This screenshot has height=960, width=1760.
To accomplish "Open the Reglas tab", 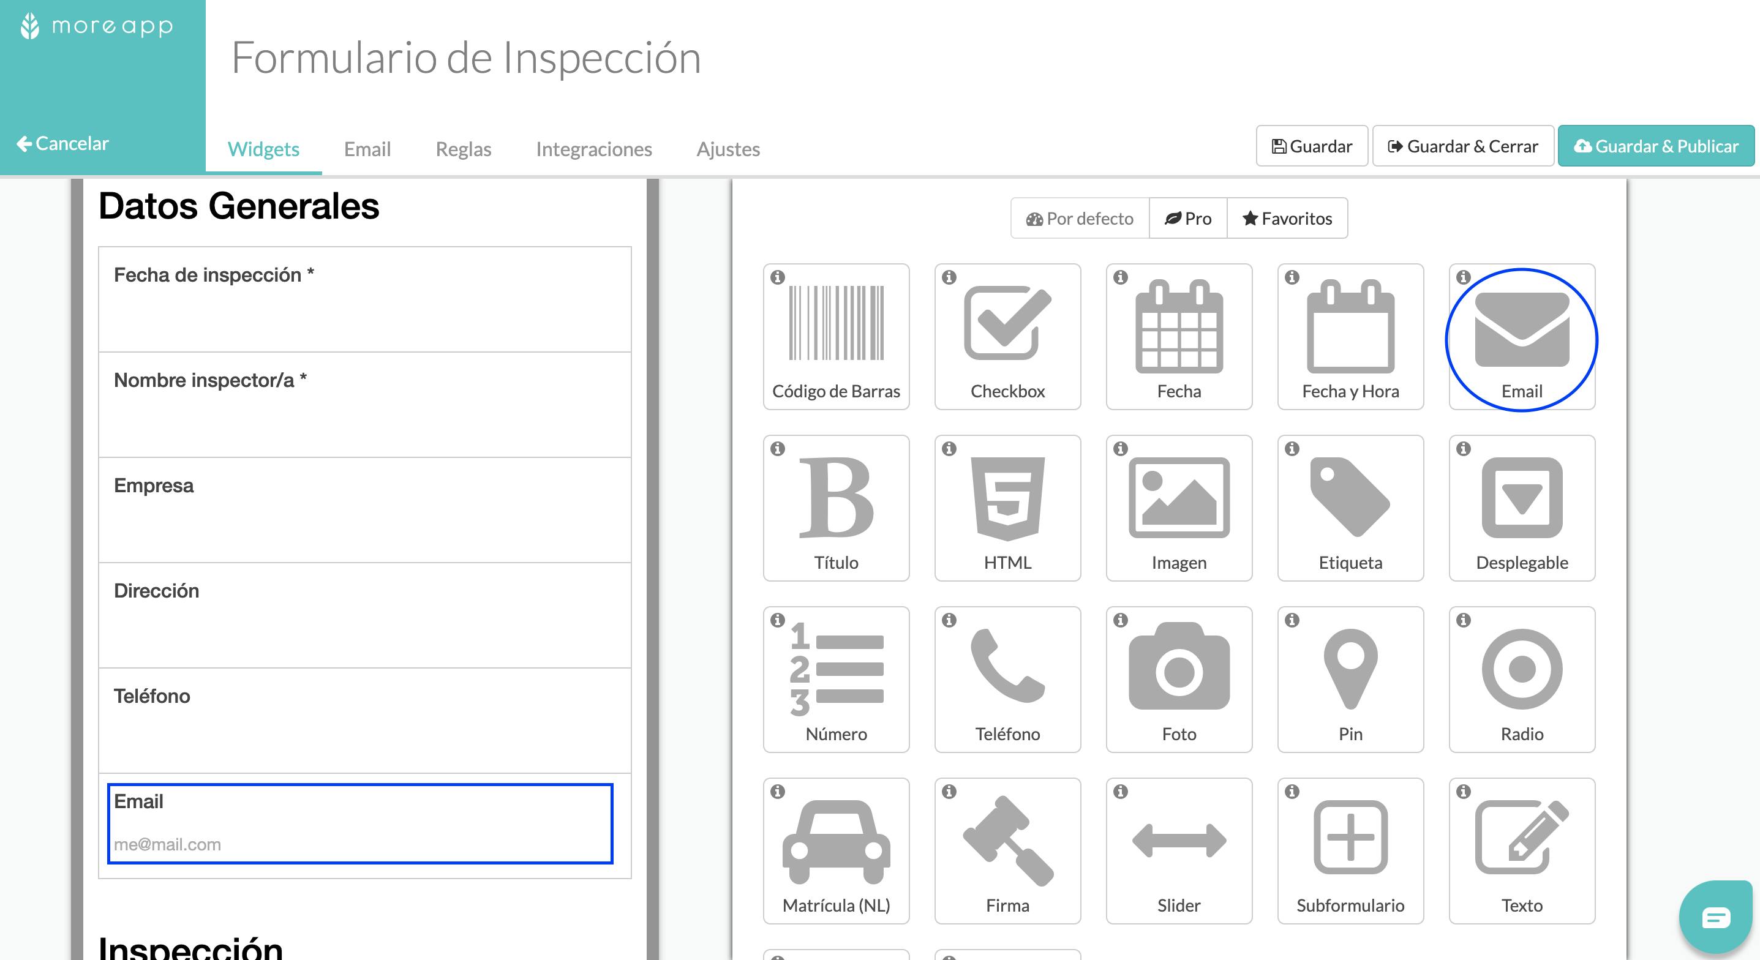I will coord(463,149).
